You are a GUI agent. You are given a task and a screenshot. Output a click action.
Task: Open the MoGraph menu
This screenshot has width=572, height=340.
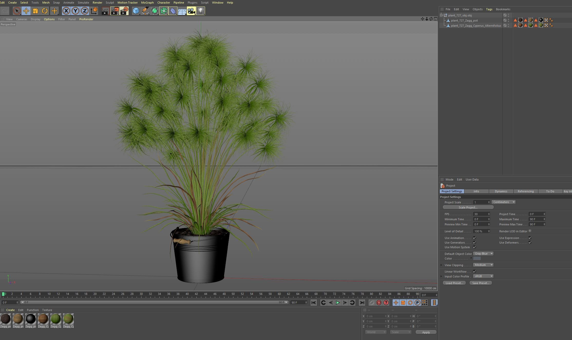click(x=147, y=3)
